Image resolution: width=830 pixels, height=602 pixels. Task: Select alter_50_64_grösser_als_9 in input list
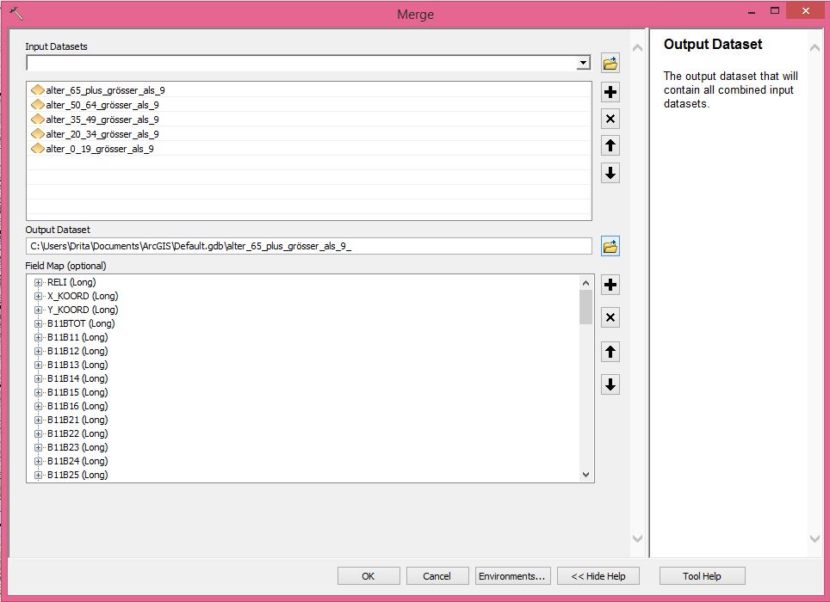[x=102, y=105]
